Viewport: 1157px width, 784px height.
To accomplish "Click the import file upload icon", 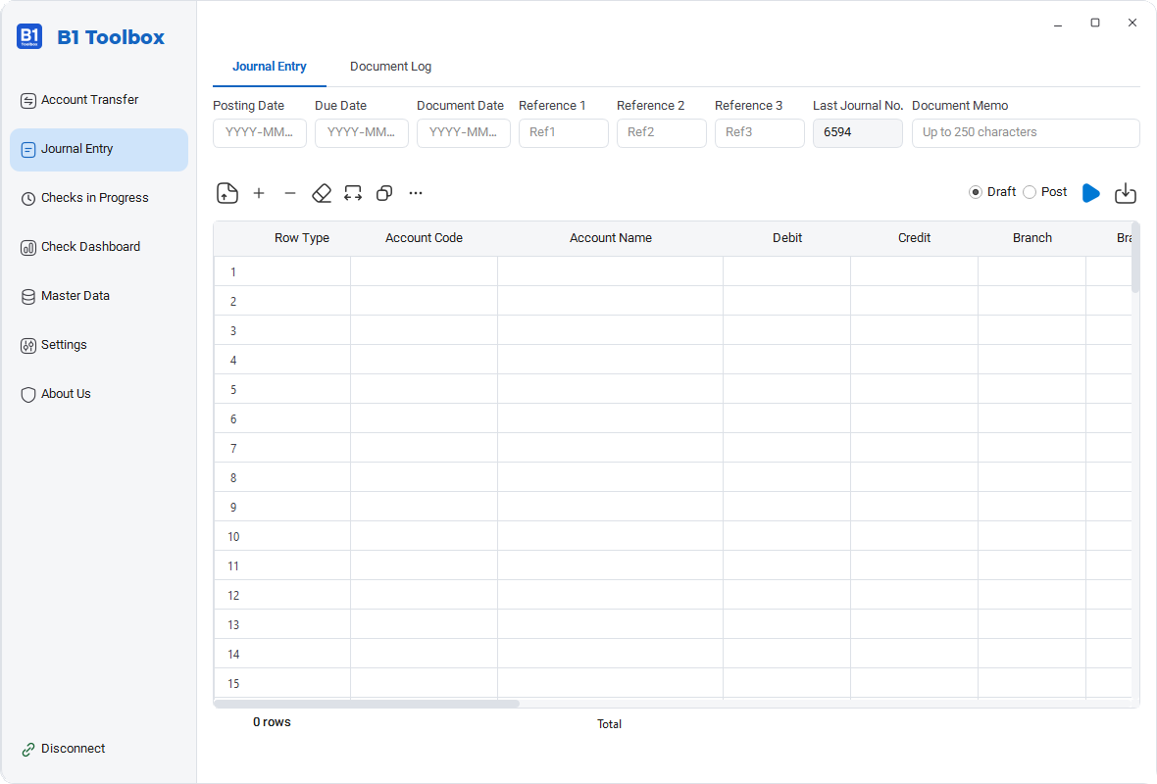I will tap(227, 193).
